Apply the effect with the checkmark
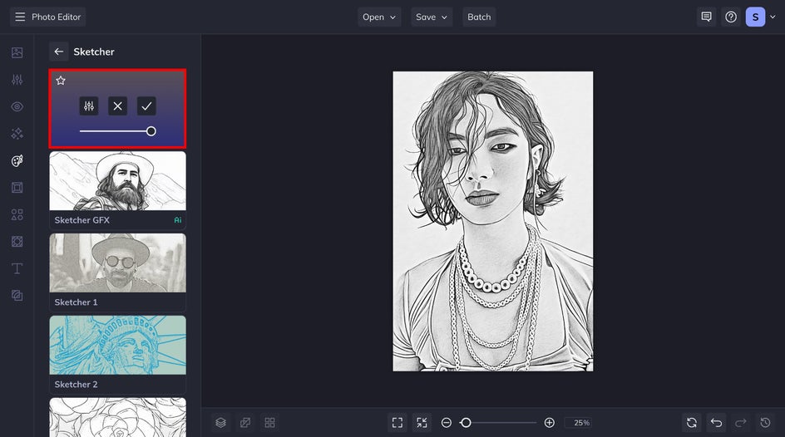Screen dimensions: 785x437 point(146,106)
